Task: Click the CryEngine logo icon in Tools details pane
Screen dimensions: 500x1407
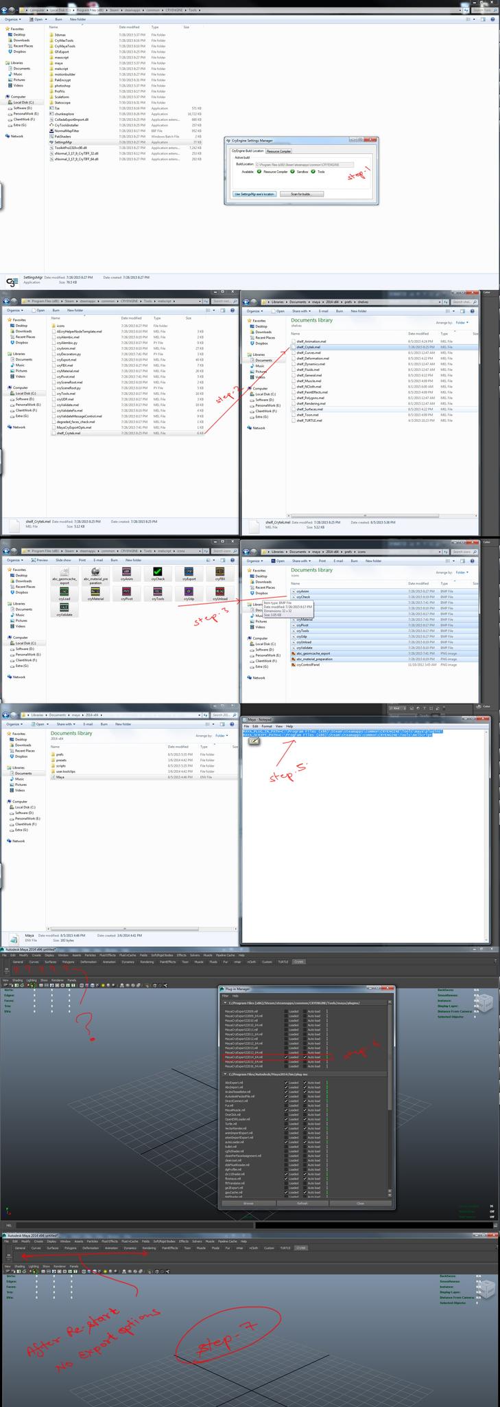Action: coord(12,282)
